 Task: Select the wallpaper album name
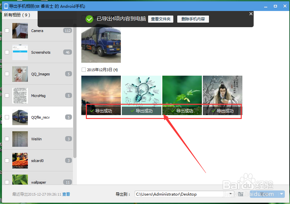point(39,182)
